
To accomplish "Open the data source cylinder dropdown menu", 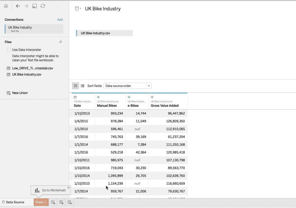I will point(78,9).
